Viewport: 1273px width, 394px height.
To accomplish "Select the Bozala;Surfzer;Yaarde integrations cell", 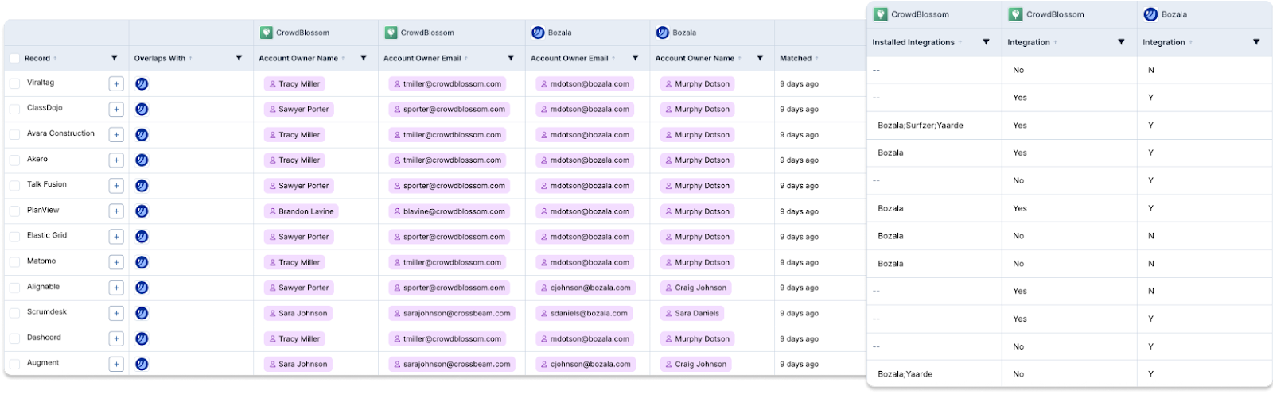I will 921,125.
